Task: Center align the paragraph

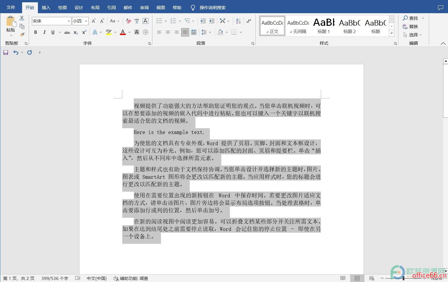Action: click(168, 32)
